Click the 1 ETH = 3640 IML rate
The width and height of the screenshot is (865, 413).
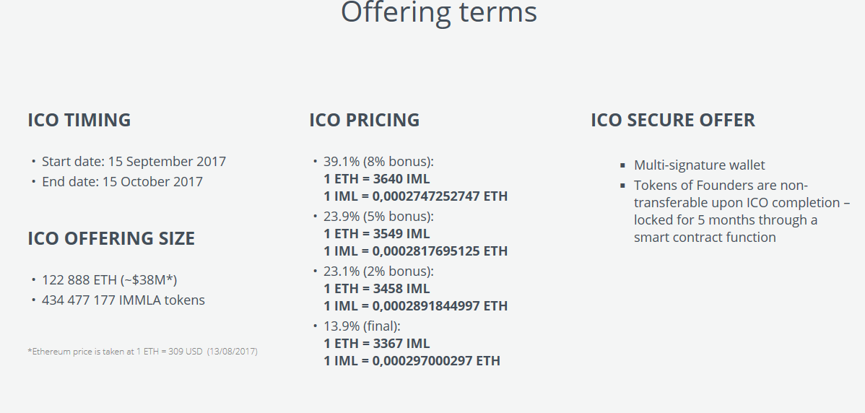[x=376, y=178]
